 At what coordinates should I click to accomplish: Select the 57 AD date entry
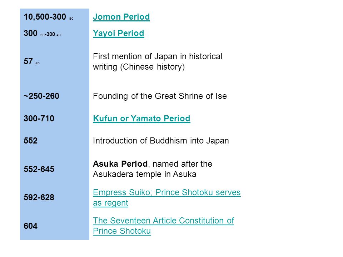pos(31,61)
